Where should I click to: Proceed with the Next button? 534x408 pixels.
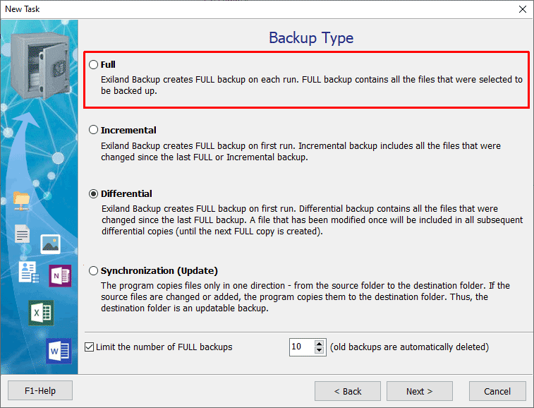pyautogui.click(x=420, y=391)
